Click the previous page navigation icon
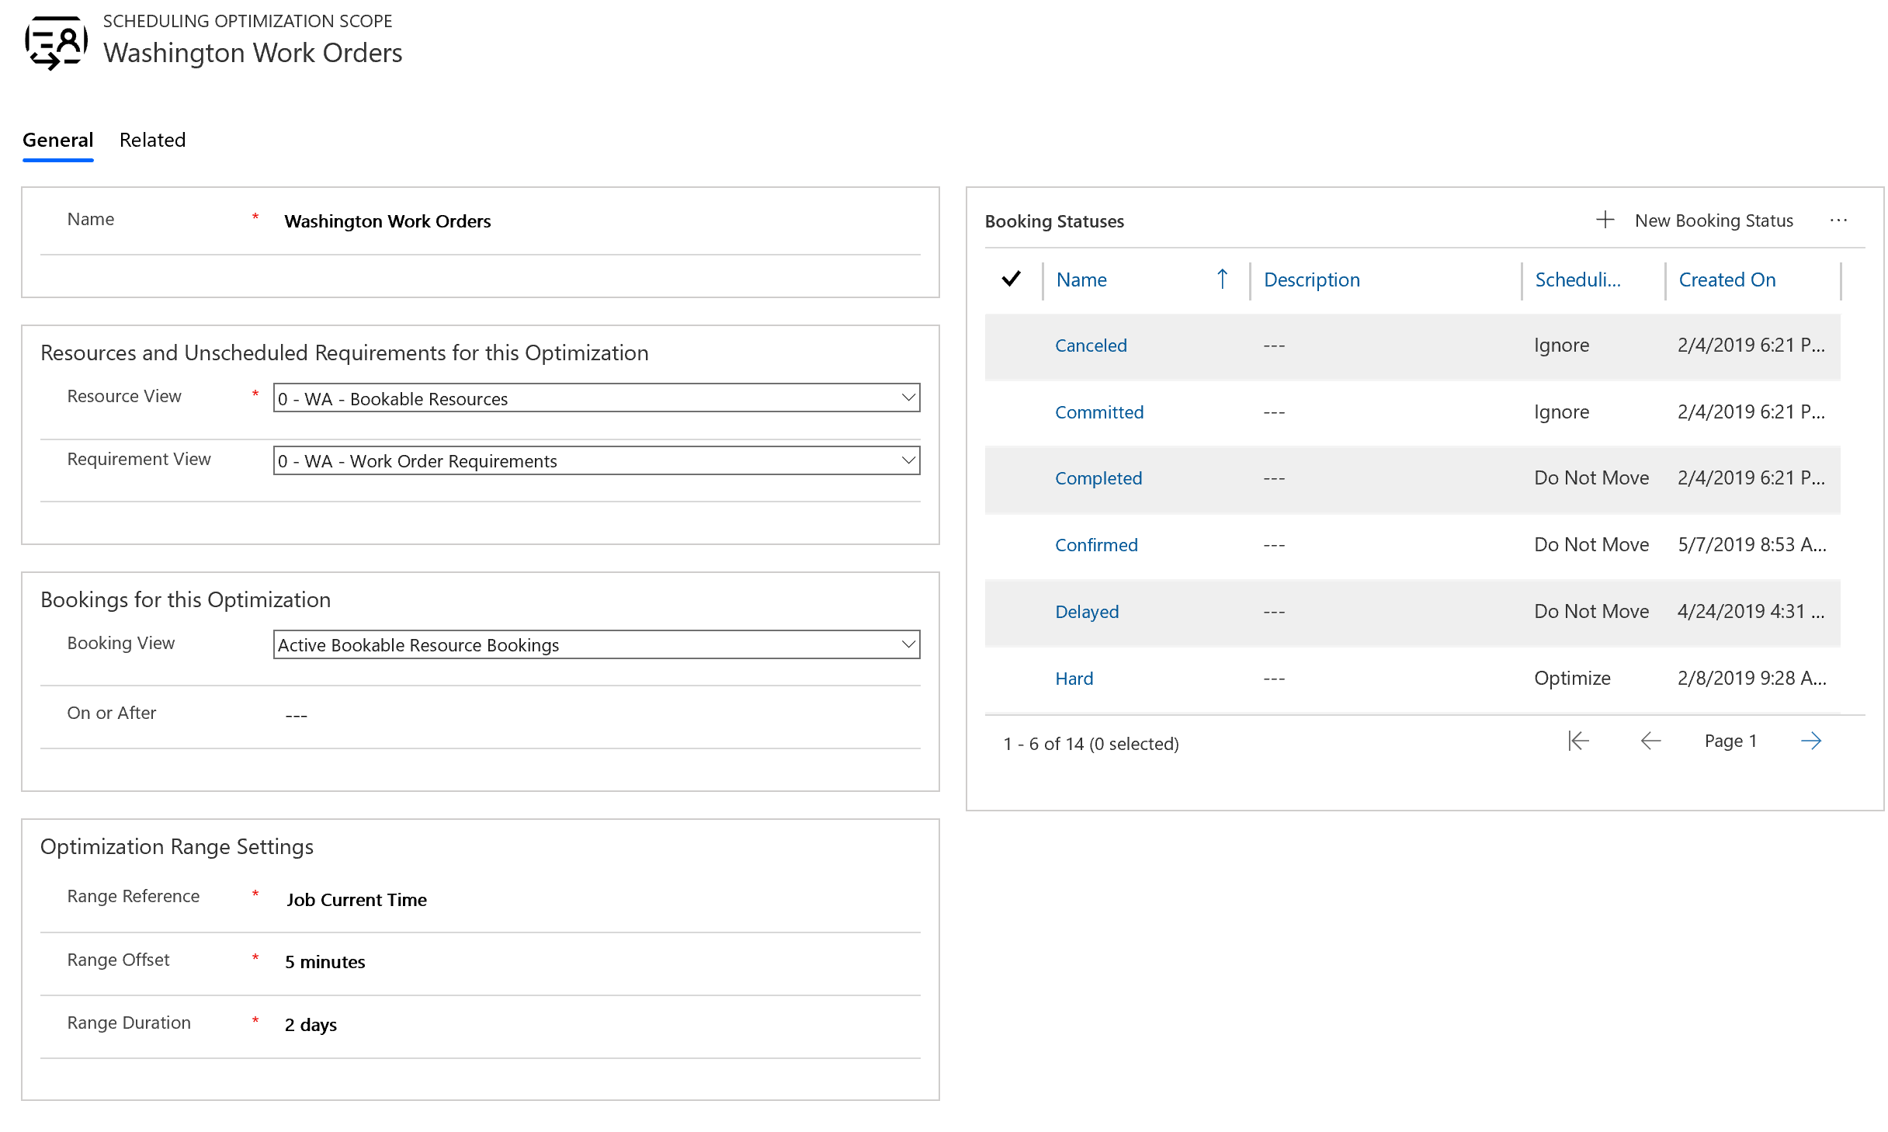The image size is (1888, 1132). coord(1648,740)
